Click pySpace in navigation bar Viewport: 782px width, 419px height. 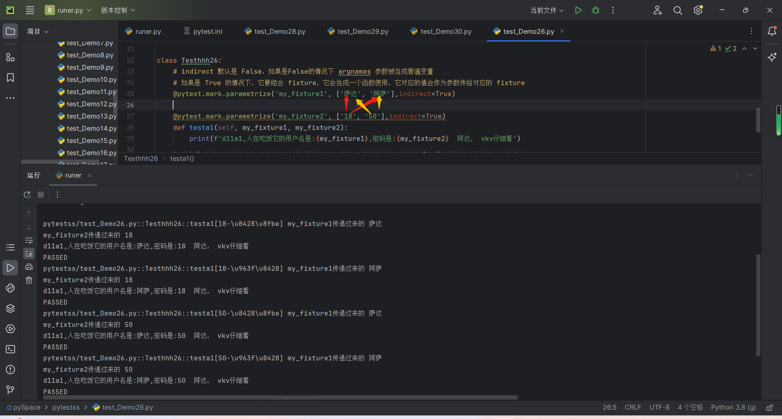(x=24, y=408)
